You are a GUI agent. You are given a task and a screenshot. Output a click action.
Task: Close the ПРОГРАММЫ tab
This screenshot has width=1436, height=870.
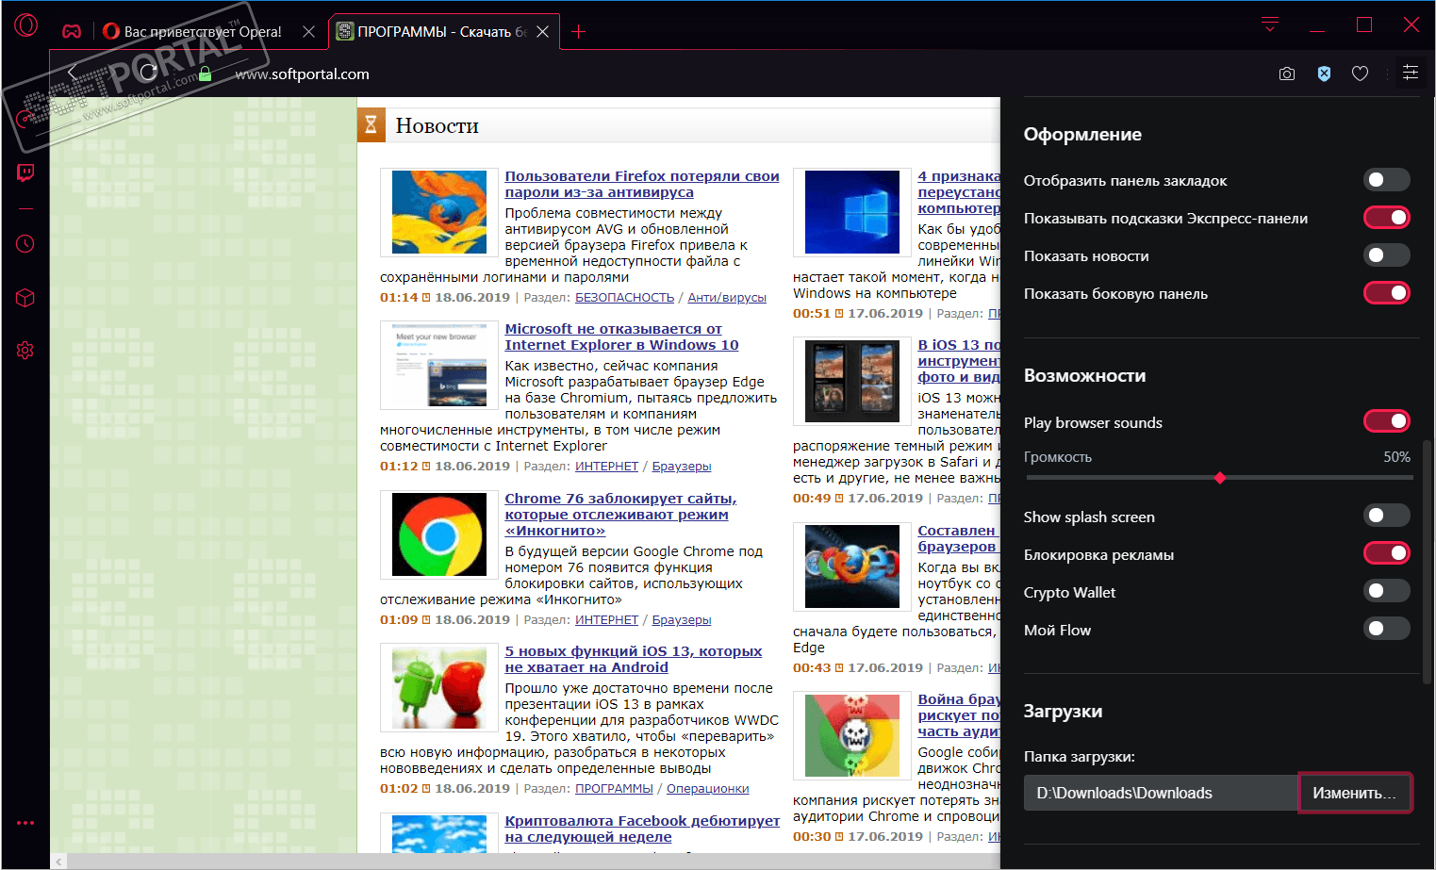pos(542,32)
